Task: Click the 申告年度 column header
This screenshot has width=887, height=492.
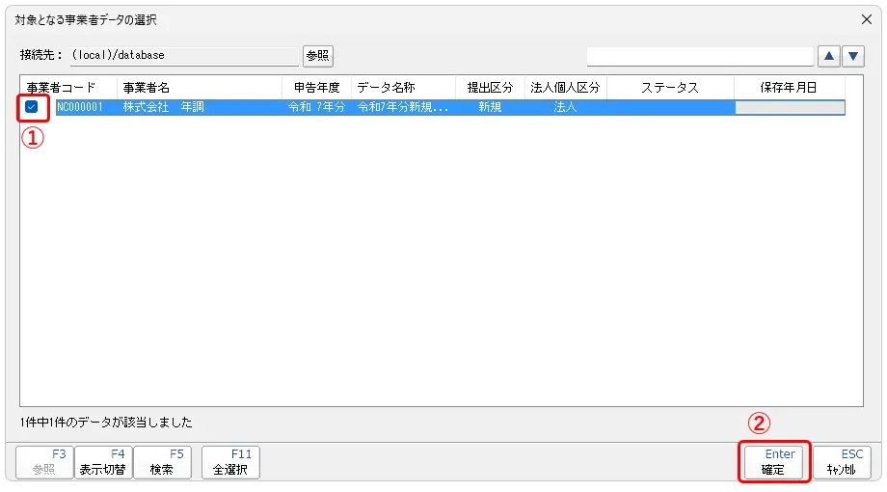Action: 317,87
